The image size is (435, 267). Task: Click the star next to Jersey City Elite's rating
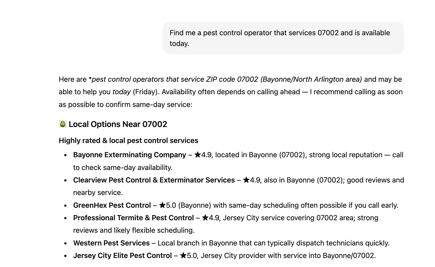click(x=183, y=255)
